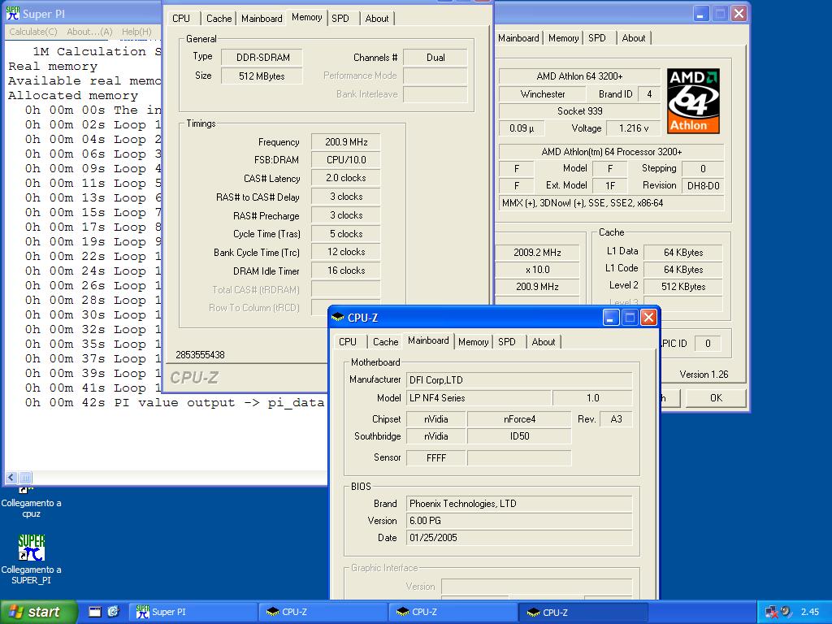This screenshot has width=832, height=624.
Task: Click the BIOS Brand Phoenix Technologies field
Action: tap(519, 504)
